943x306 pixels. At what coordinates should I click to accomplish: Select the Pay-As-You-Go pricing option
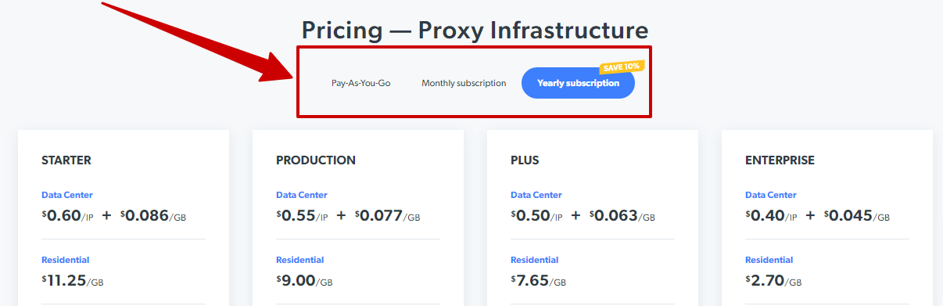(x=360, y=83)
